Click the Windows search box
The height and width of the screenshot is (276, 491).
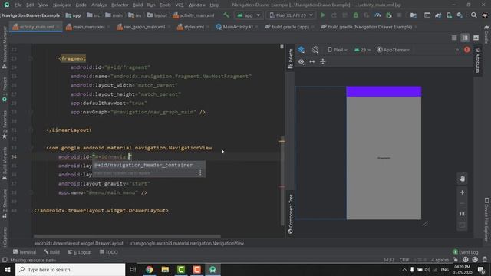coord(70,269)
